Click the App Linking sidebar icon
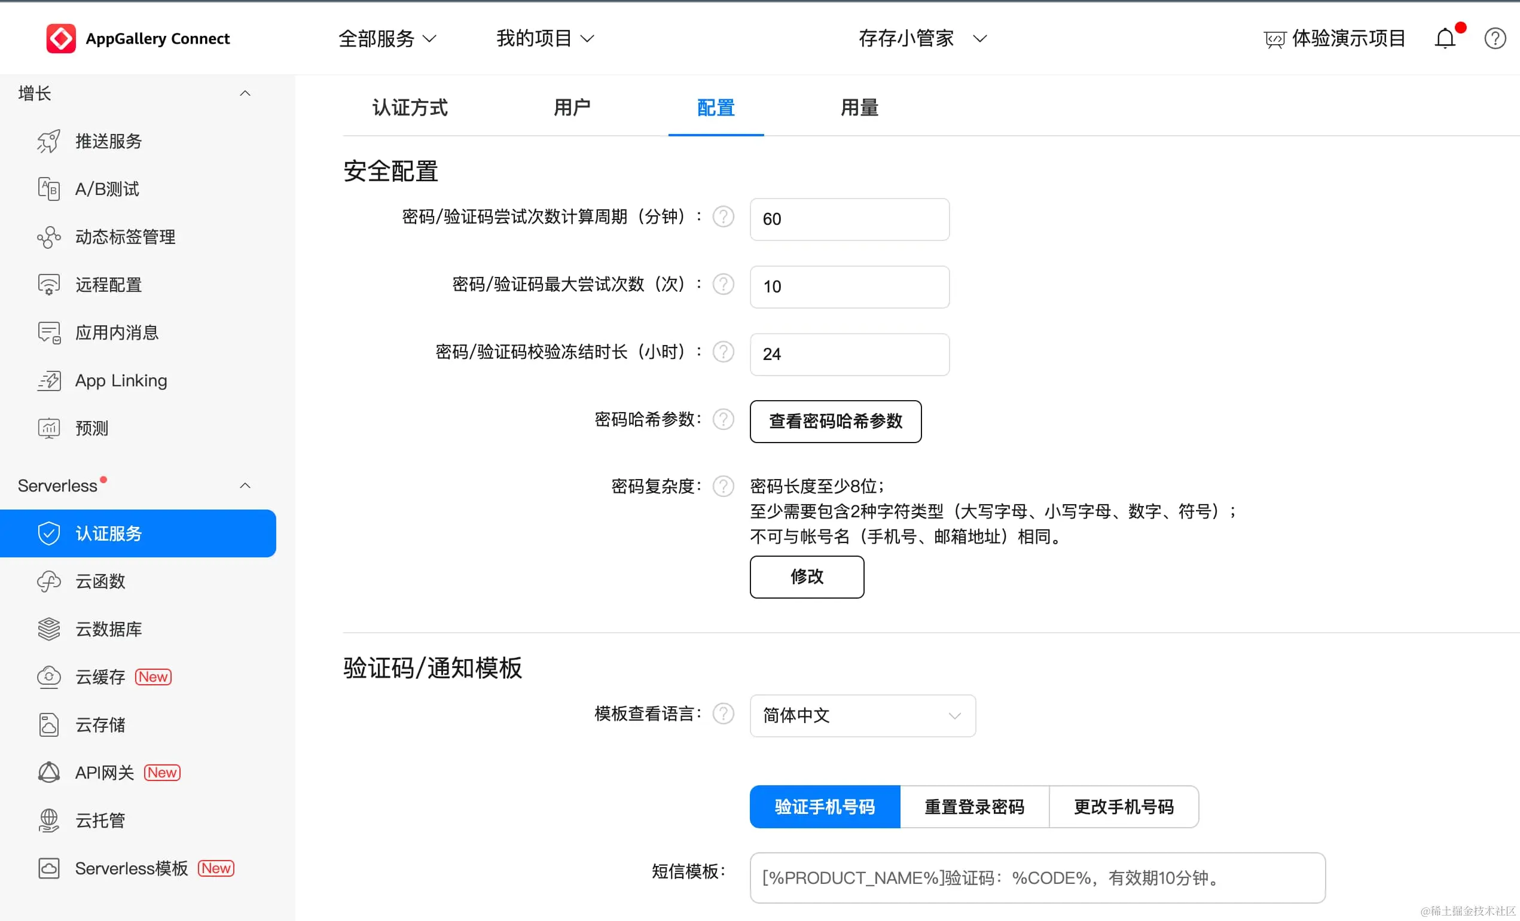The width and height of the screenshot is (1520, 921). pos(49,380)
